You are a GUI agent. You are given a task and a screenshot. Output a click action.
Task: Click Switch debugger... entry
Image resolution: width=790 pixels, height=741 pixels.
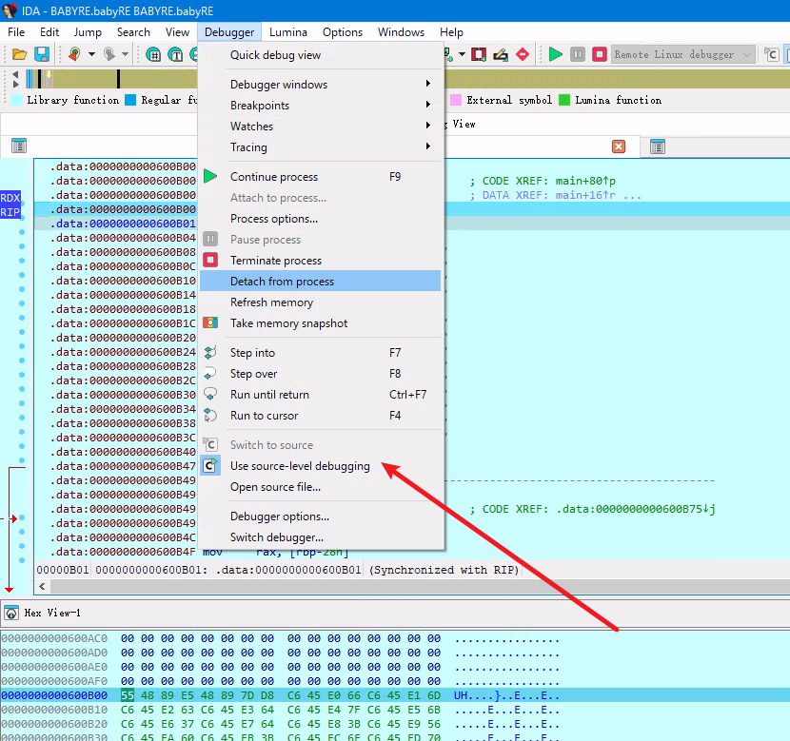coord(277,537)
